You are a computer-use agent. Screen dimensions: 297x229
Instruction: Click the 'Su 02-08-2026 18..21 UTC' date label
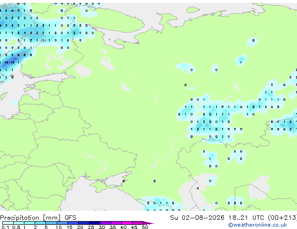217,218
